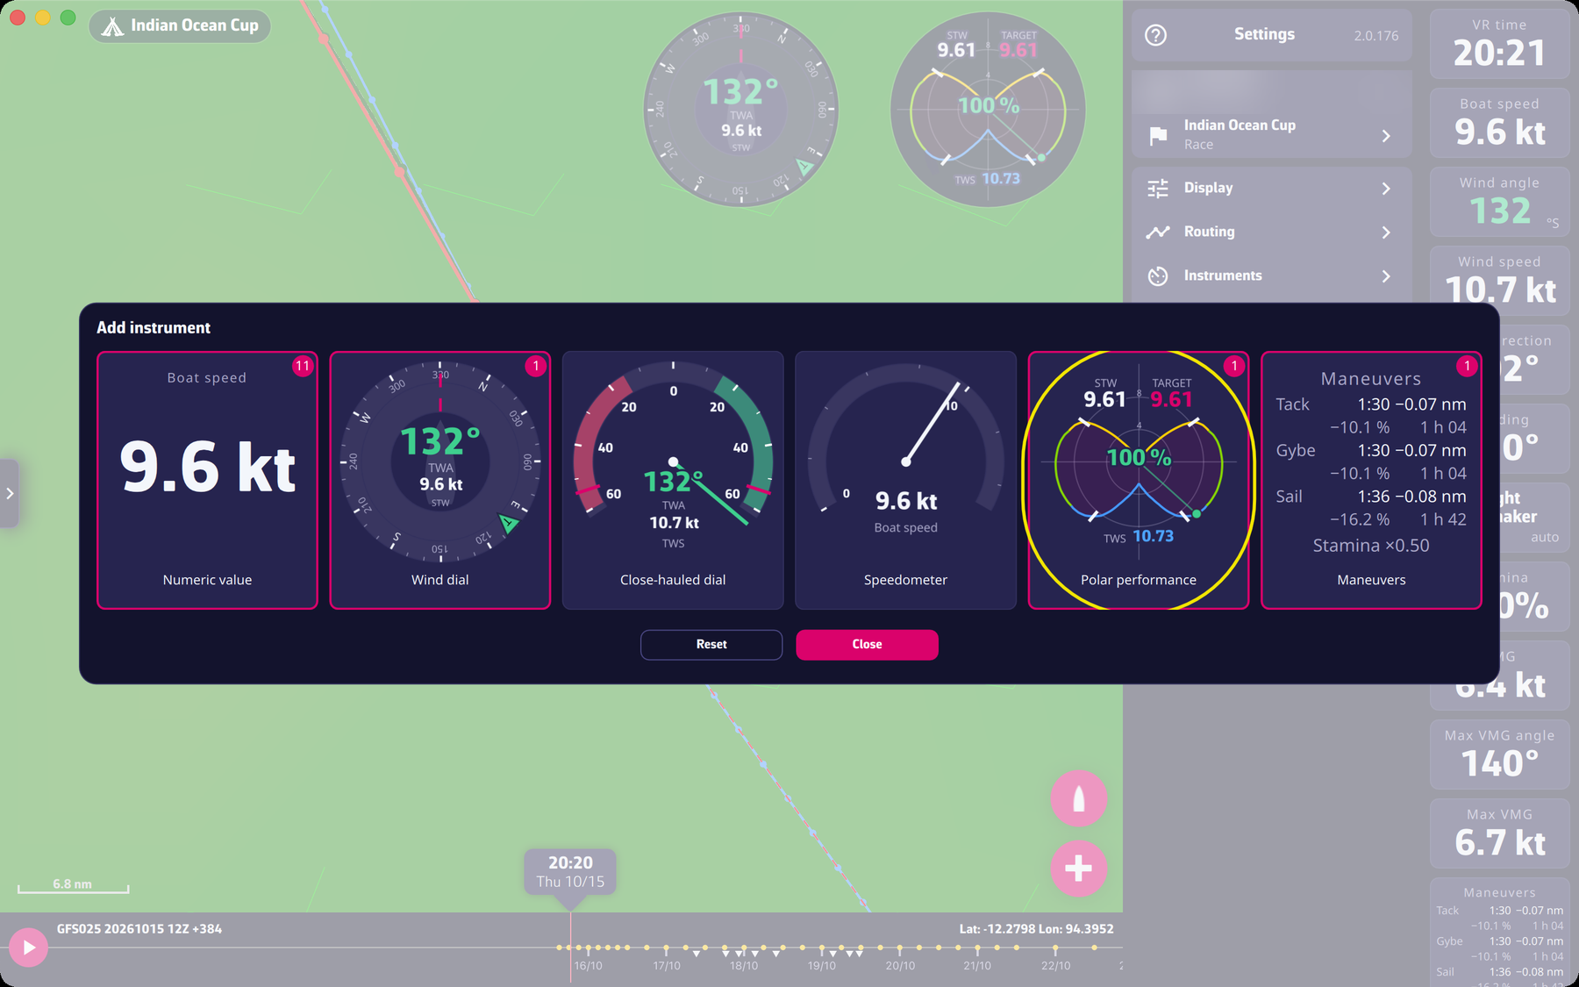
Task: Click the Display sliders icon
Action: (x=1158, y=188)
